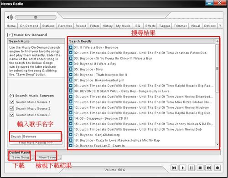Click icon beside 06 Thats how you like it
The width and height of the screenshot is (228, 178).
[x=71, y=75]
